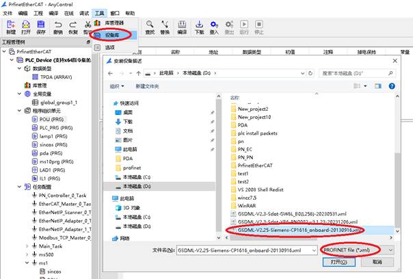413x279 pixels.
Task: Click the 替换 (Replace) toolbar icon
Action: (x=165, y=27)
